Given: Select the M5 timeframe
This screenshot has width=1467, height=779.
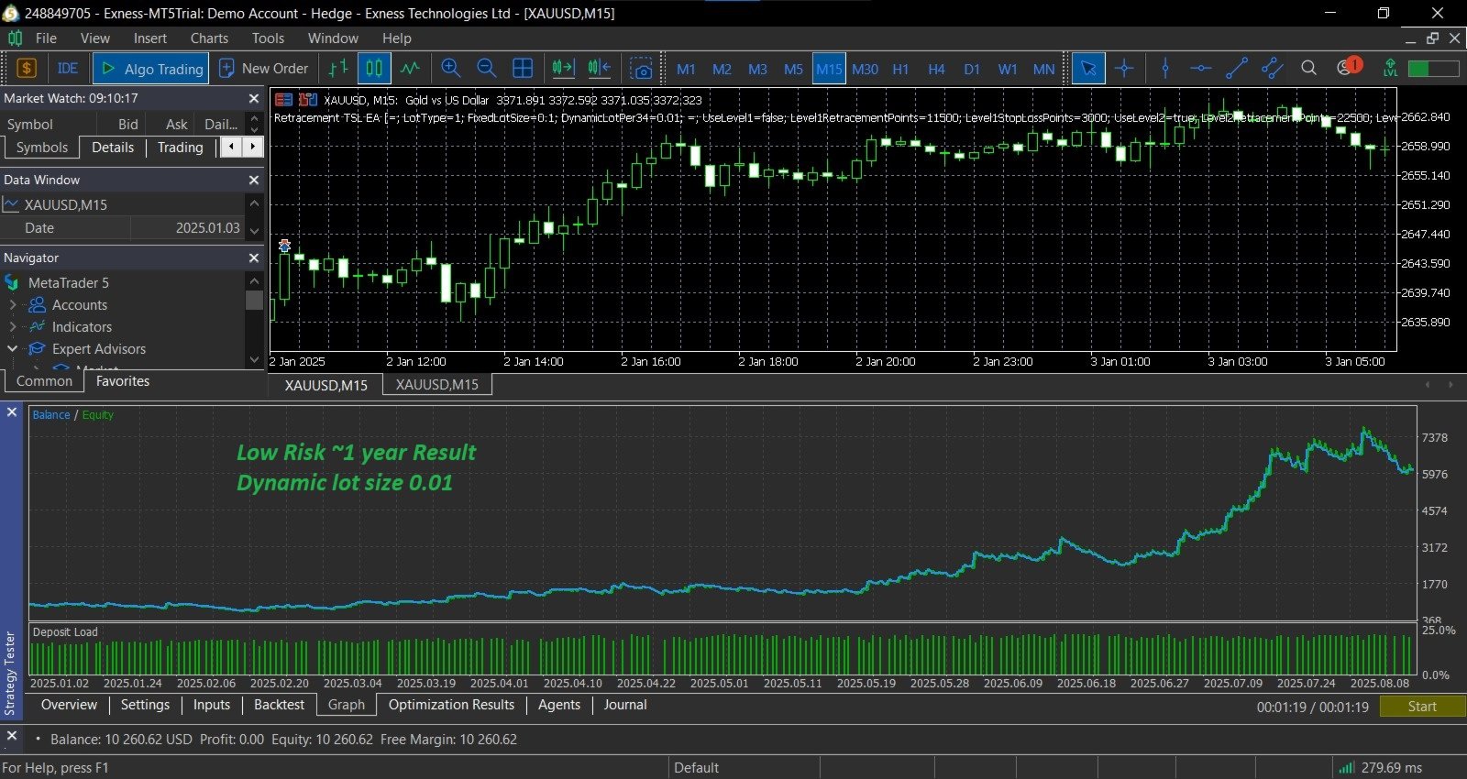Looking at the screenshot, I should (793, 69).
